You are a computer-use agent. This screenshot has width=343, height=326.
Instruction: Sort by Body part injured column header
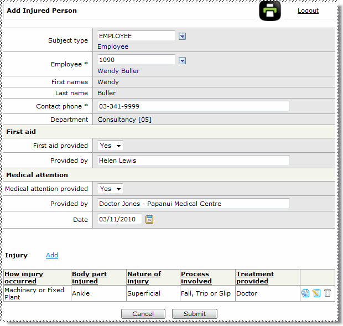(89, 277)
